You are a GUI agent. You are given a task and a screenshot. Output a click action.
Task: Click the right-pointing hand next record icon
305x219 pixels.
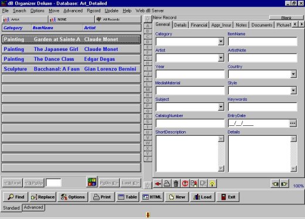click(x=284, y=184)
